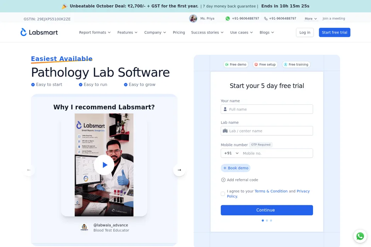
Task: Click the Free demo badge icon
Action: point(227,64)
